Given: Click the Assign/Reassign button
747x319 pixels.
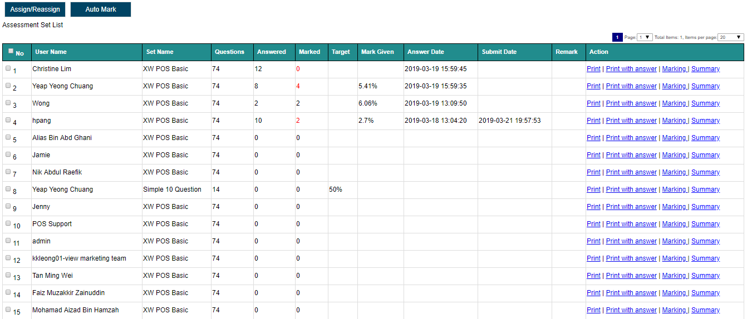Looking at the screenshot, I should [x=35, y=9].
